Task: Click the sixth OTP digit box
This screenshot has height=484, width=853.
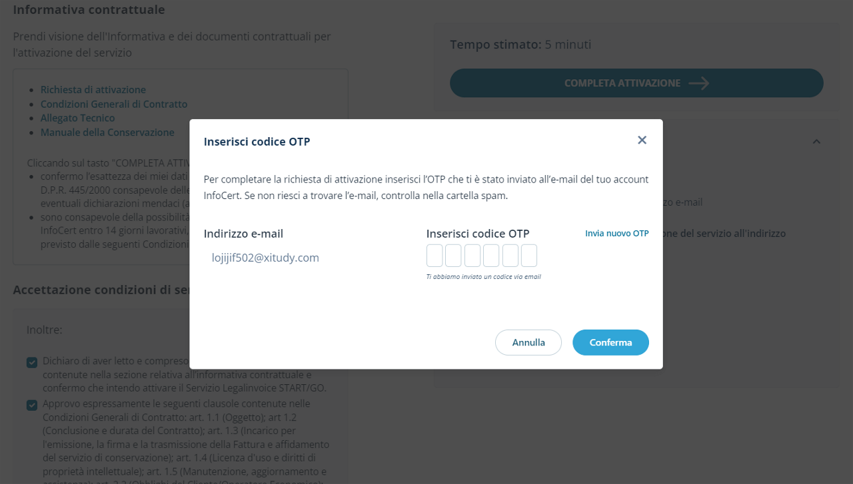Action: (529, 256)
